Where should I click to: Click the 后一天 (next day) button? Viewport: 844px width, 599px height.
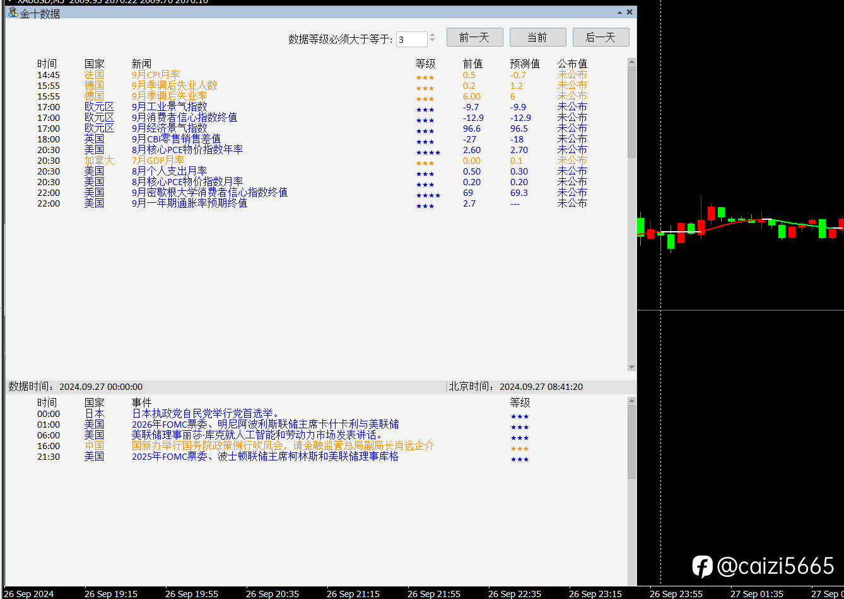pyautogui.click(x=601, y=38)
